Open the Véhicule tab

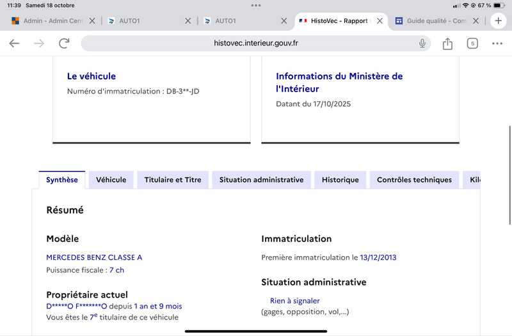[111, 180]
